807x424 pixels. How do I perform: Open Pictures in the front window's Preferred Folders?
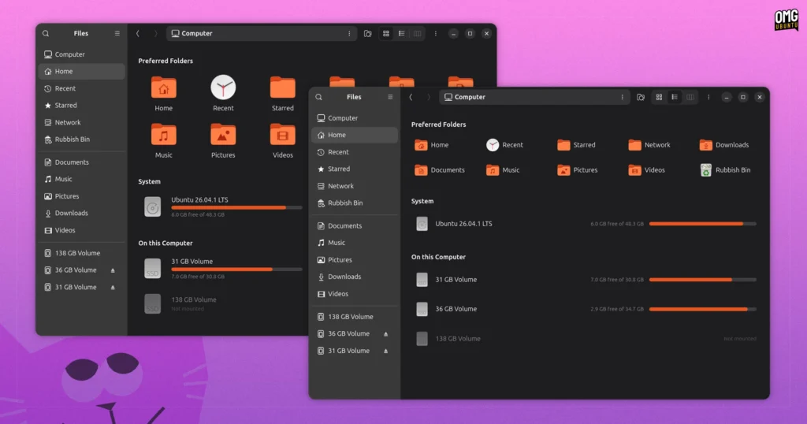577,169
